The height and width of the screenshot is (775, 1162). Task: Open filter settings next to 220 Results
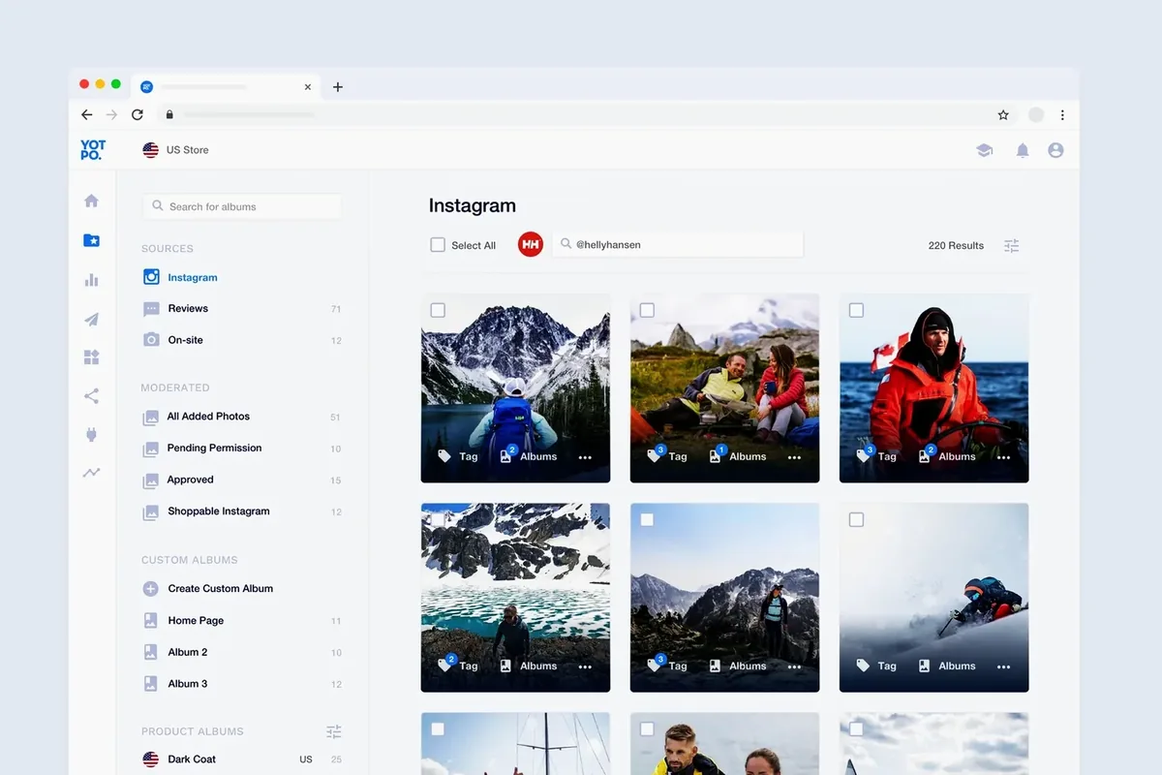[1012, 245]
